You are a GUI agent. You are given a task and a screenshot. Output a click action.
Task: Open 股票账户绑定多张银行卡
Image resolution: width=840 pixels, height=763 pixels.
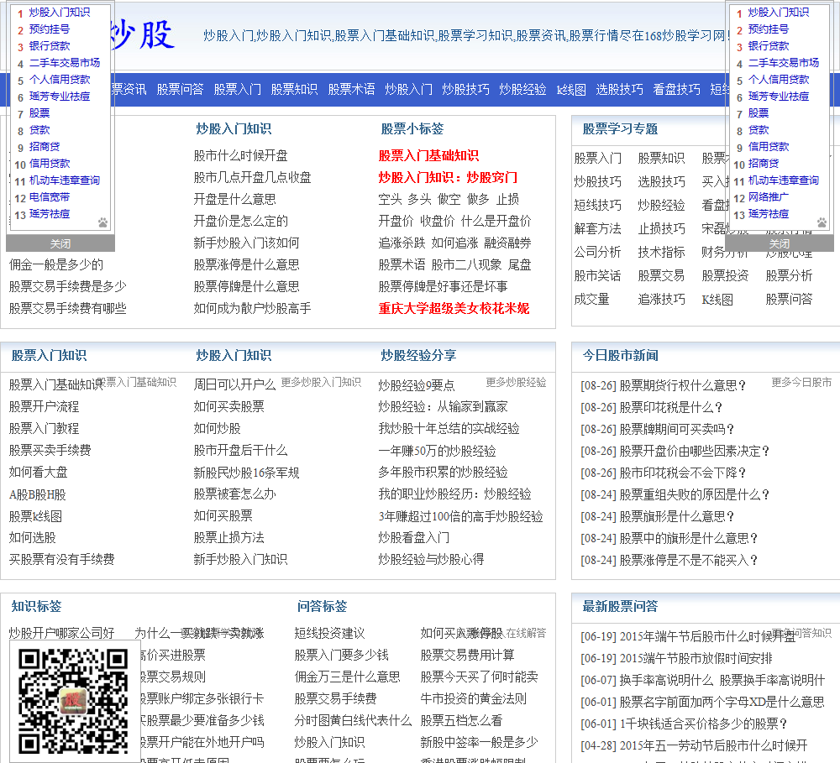coord(202,698)
